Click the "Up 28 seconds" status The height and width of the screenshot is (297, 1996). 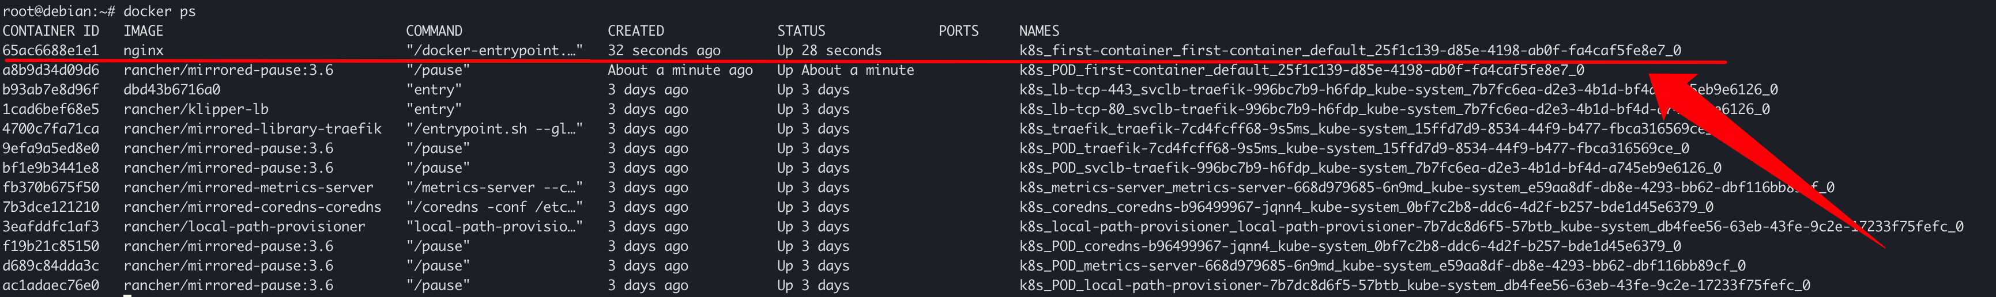[829, 50]
